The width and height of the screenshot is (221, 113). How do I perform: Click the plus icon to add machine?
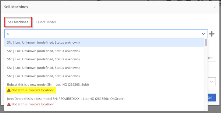pos(212,34)
